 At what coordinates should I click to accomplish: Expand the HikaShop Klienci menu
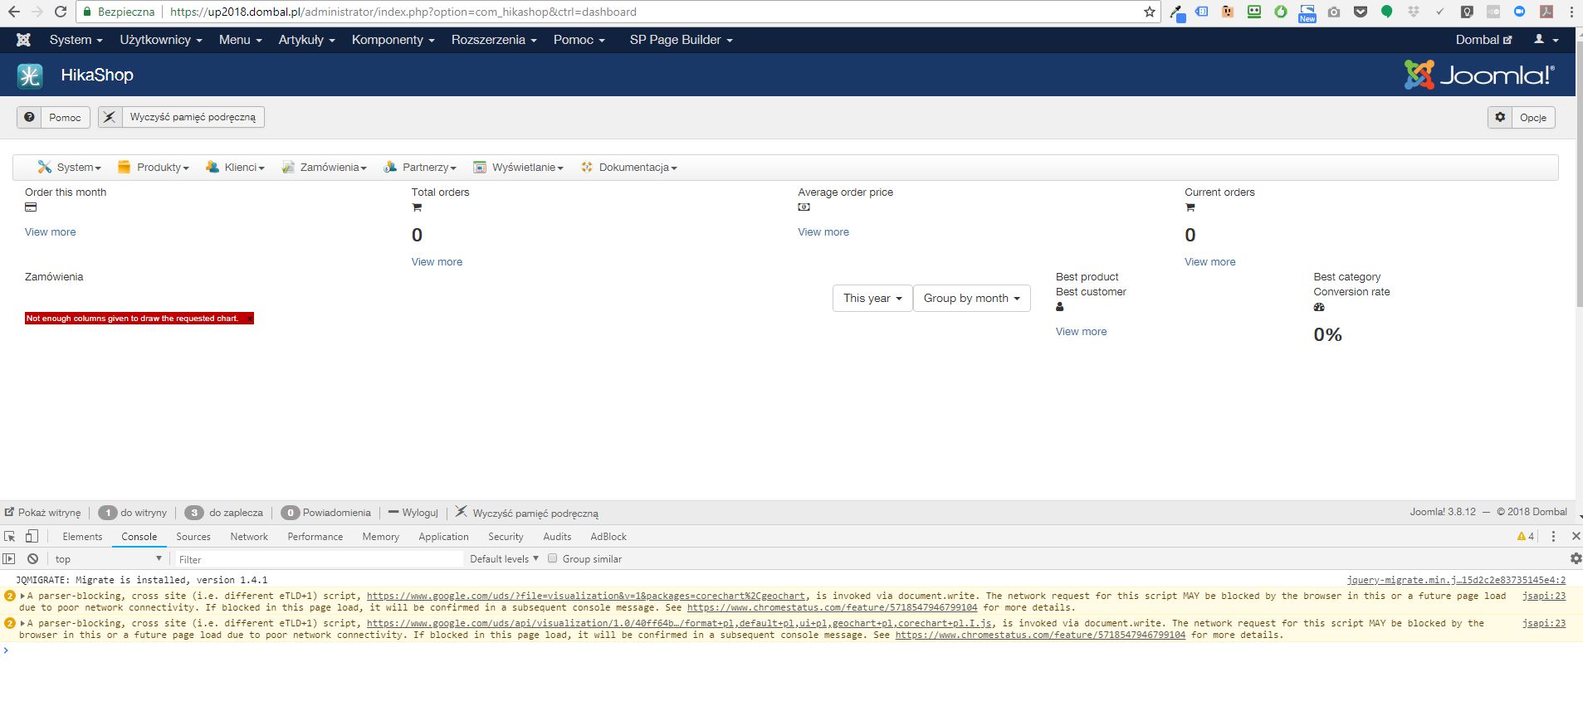point(235,168)
